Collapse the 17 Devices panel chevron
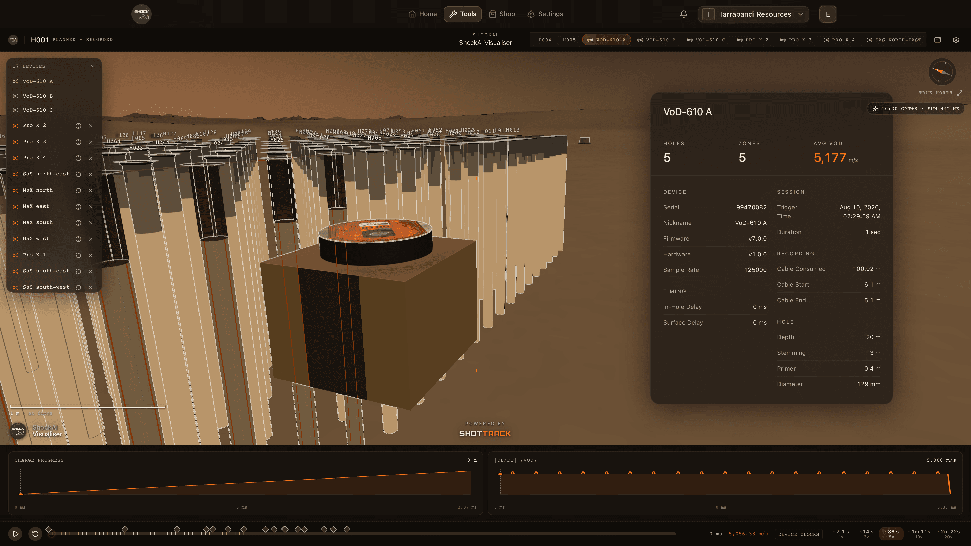971x546 pixels. click(x=92, y=66)
